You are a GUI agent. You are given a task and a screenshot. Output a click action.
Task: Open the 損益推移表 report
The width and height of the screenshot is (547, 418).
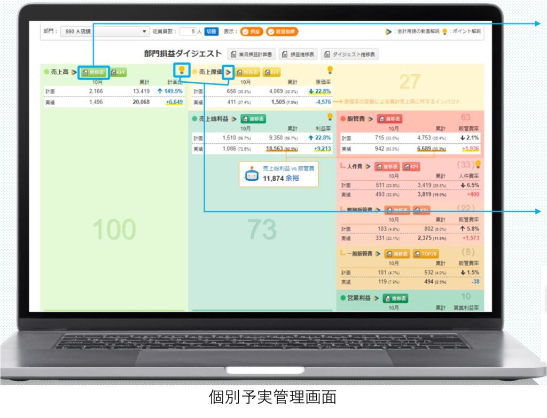point(298,54)
